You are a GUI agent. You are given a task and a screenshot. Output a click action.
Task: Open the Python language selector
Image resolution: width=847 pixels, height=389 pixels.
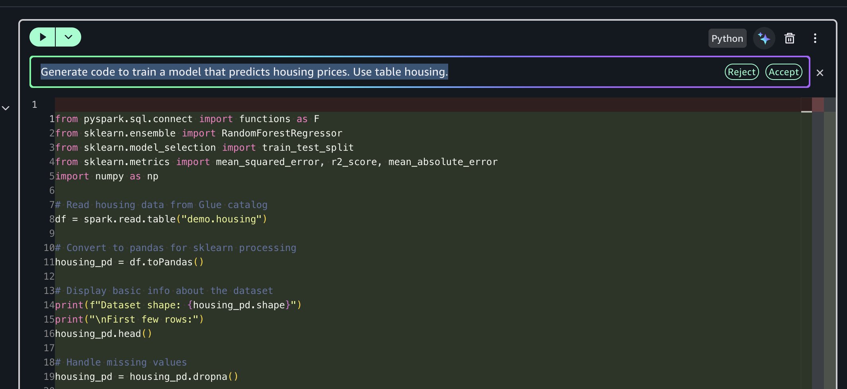click(727, 39)
